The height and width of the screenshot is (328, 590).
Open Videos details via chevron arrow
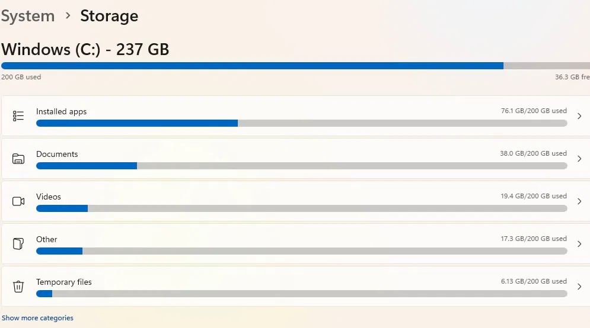click(579, 201)
